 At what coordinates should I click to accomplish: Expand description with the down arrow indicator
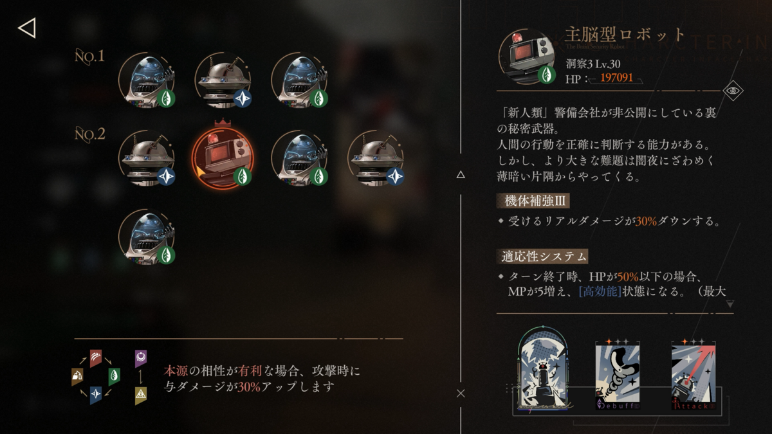tap(730, 304)
